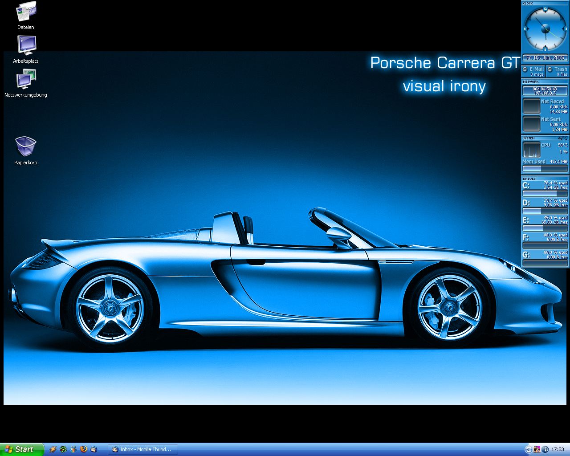Click the analog clock in sidebar
The image size is (570, 456).
coord(545,29)
